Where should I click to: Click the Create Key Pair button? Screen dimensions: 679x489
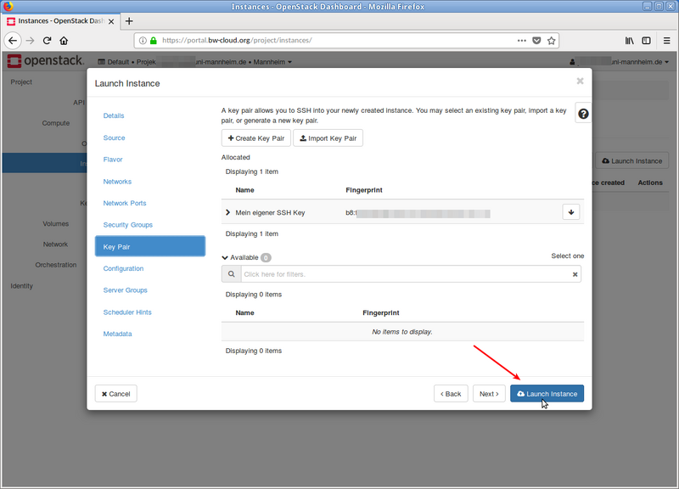255,138
